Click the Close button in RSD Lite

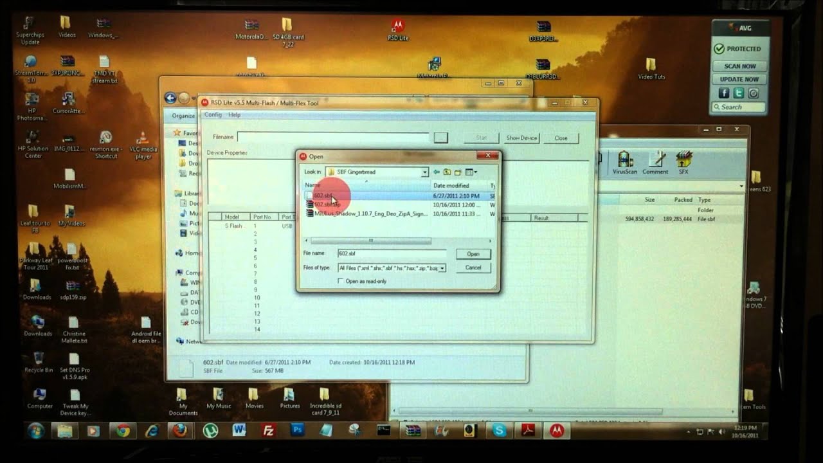click(561, 138)
